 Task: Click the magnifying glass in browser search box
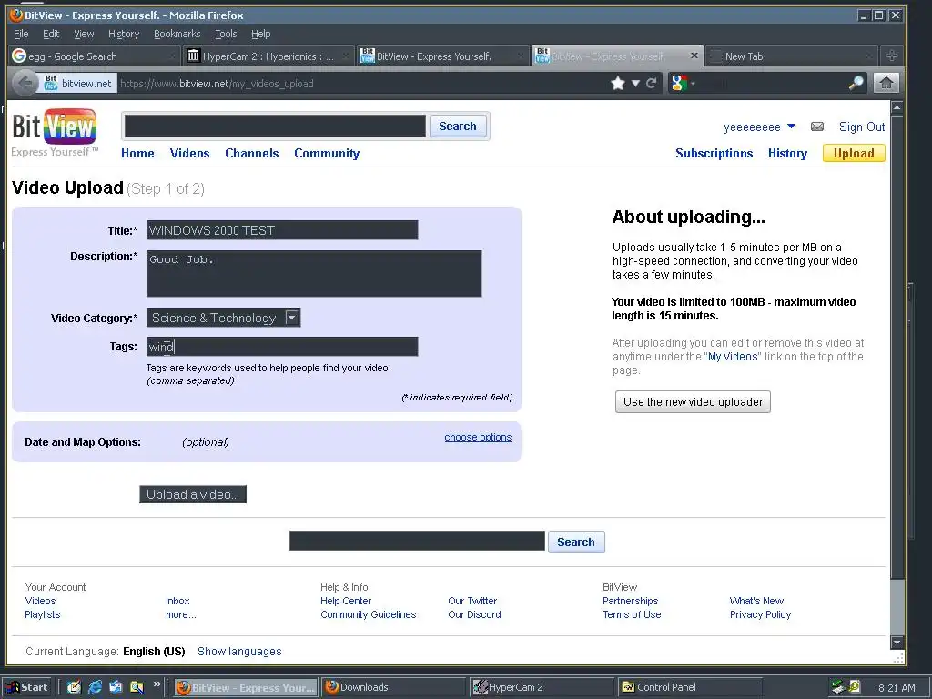click(x=856, y=83)
